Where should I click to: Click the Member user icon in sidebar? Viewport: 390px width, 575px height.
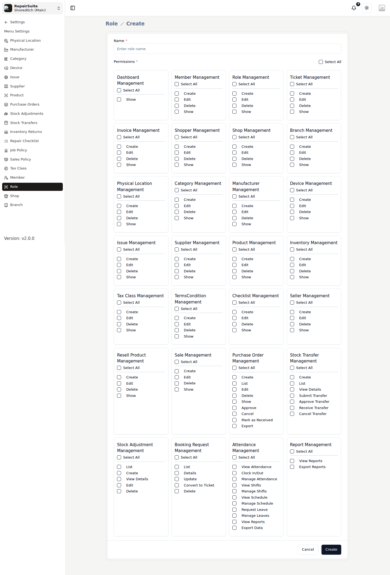pos(6,178)
